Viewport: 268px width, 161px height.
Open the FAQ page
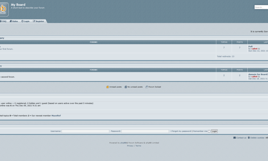click(4, 21)
